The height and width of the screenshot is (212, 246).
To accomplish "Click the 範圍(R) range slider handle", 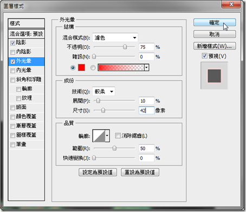I will click(114, 148).
